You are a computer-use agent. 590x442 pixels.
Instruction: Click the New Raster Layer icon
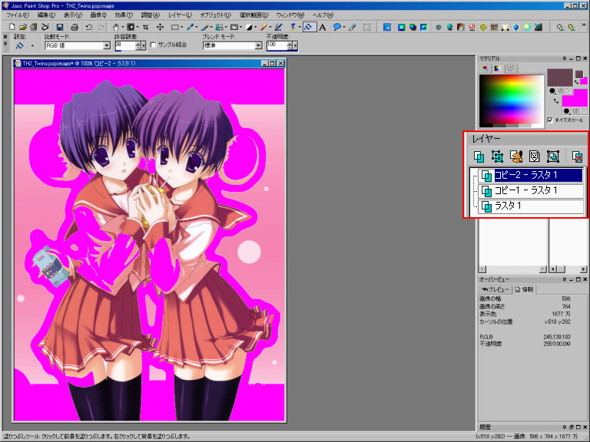point(479,157)
